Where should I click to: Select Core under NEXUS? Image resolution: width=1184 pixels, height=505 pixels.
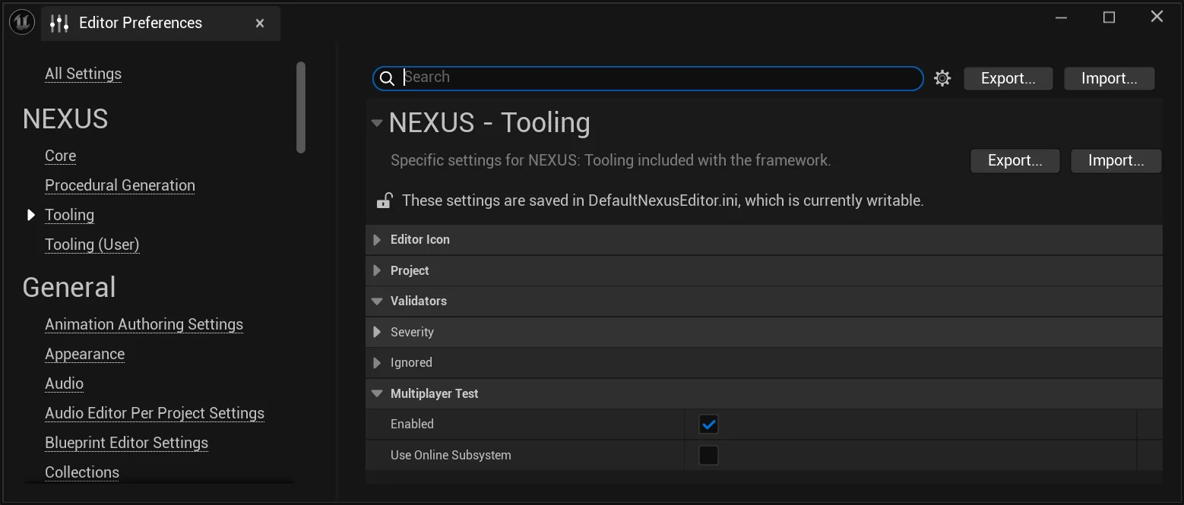coord(60,156)
